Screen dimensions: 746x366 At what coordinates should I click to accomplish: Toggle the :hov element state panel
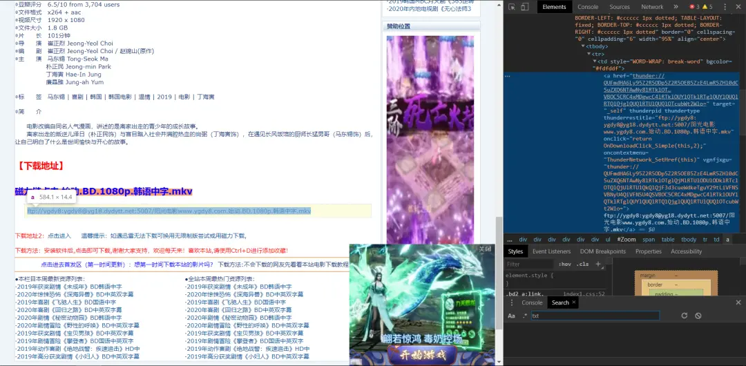(565, 264)
